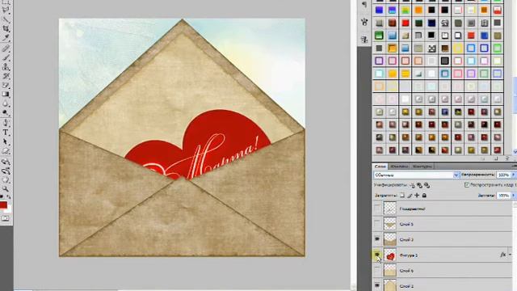Toggle the Распространить кадр 1 checkbox
The image size is (517, 291).
(467, 185)
